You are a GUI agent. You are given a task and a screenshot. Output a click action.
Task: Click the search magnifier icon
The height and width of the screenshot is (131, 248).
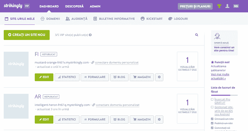(x=196, y=35)
